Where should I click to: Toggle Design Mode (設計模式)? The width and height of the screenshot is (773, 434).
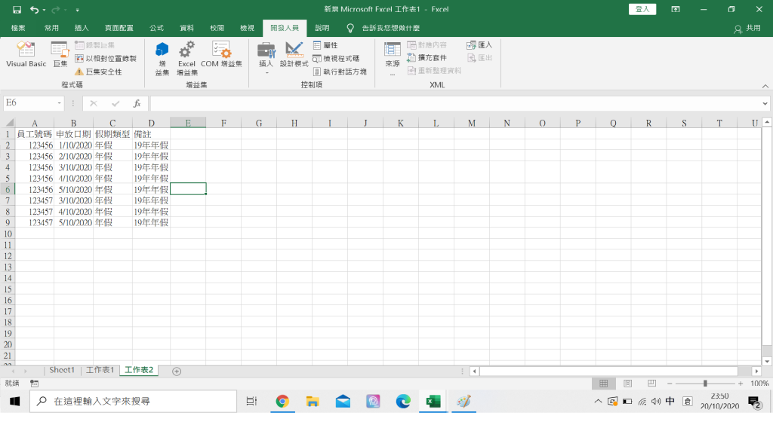pyautogui.click(x=294, y=54)
